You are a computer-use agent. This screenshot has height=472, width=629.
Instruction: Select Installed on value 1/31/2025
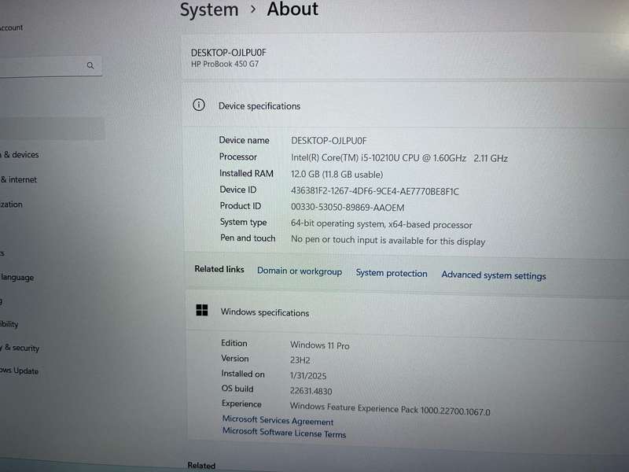pyautogui.click(x=308, y=376)
